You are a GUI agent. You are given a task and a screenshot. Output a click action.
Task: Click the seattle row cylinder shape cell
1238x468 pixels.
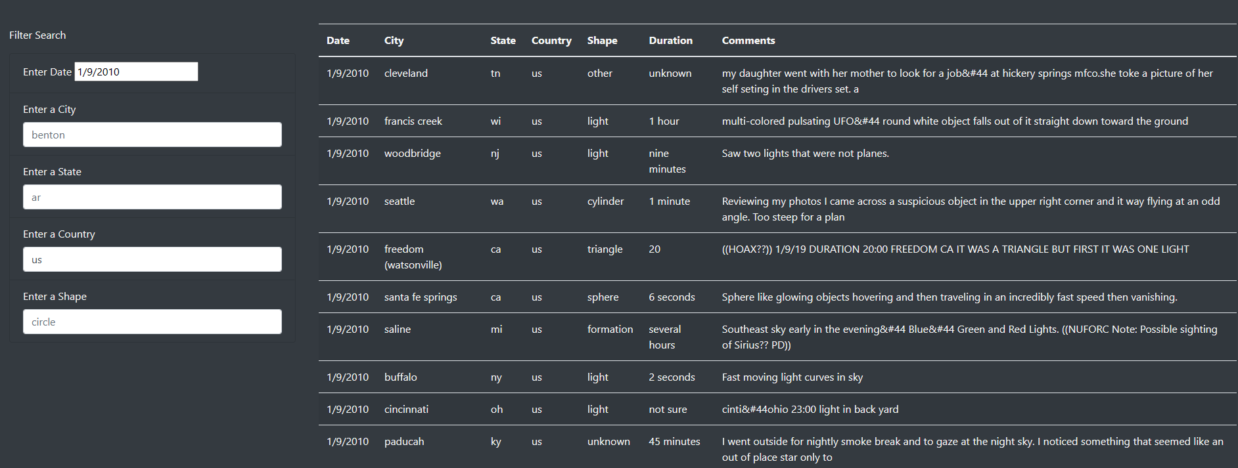point(605,202)
